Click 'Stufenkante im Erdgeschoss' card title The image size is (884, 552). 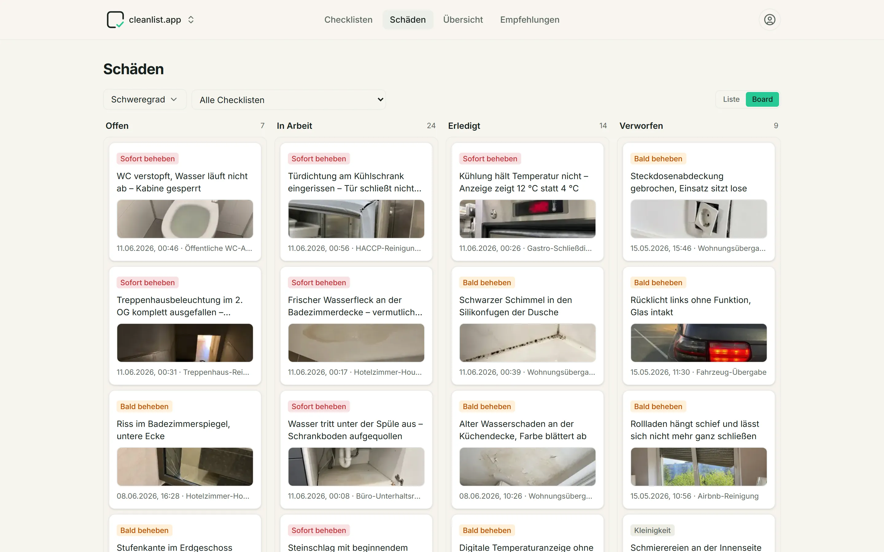click(174, 547)
